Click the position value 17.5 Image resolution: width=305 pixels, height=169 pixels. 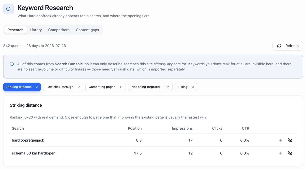(x=138, y=153)
